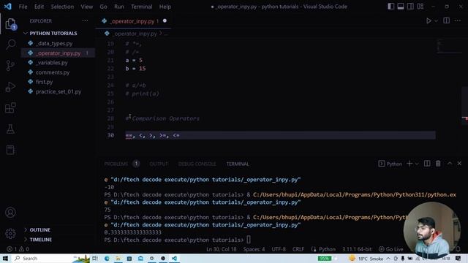This screenshot has height=263, width=468.
Task: Open editor More Actions ellipsis
Action: (458, 20)
